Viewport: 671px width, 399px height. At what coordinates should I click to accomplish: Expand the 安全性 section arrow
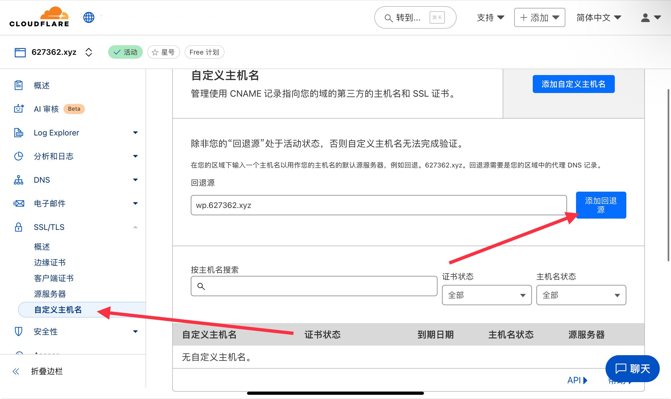(135, 332)
